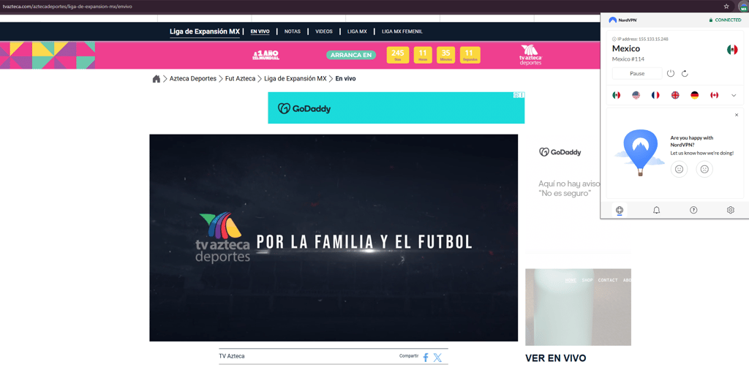
Task: Click GoDaddy sidebar ad logo
Action: point(560,152)
